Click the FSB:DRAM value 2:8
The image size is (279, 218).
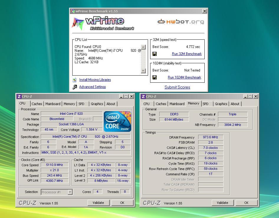tap(211, 142)
